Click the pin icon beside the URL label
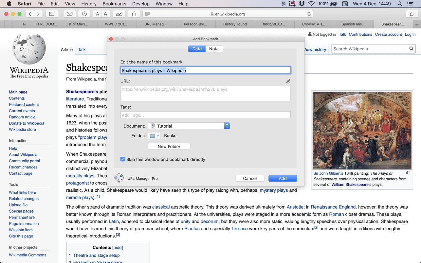 tap(288, 81)
